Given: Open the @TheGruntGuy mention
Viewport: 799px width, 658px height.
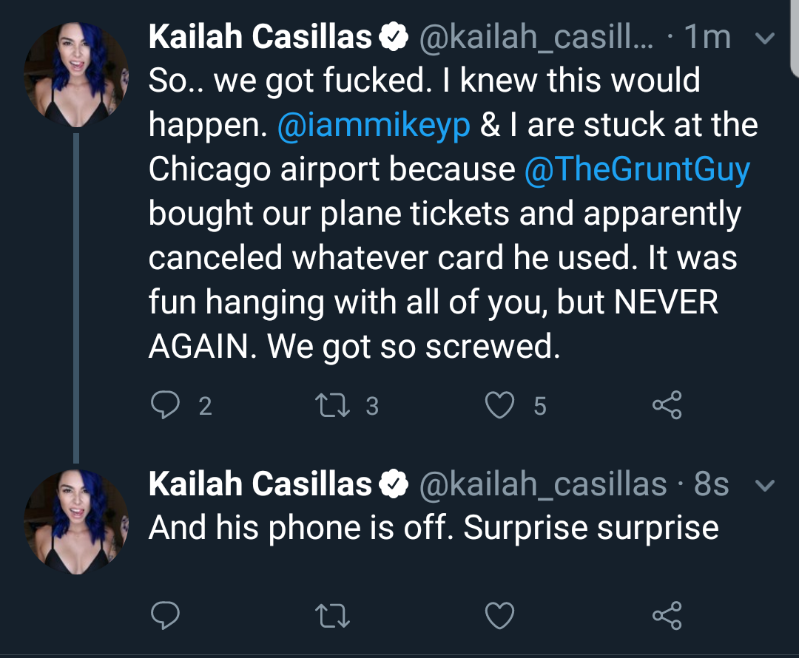Looking at the screenshot, I should pos(637,169).
